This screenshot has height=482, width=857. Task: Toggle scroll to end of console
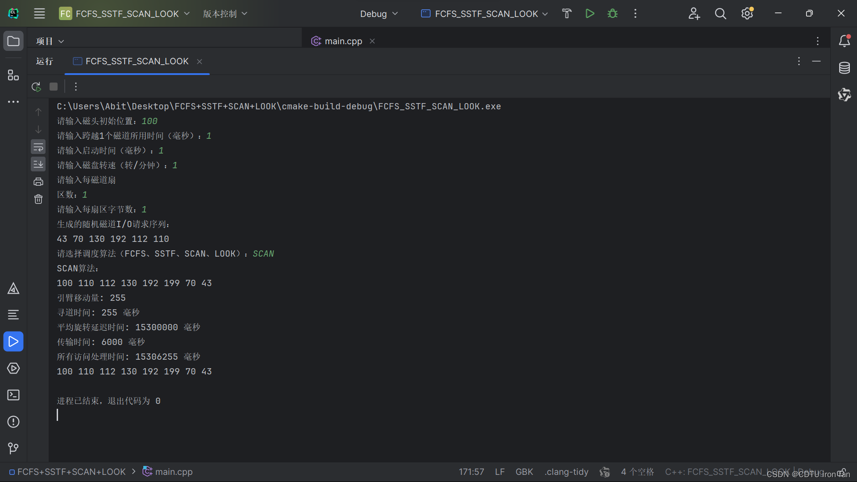click(x=38, y=164)
